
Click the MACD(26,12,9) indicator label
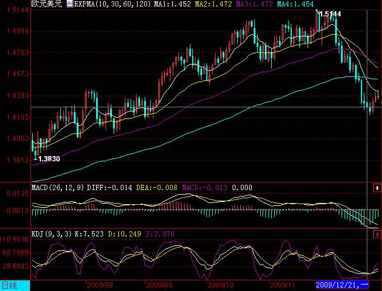pyautogui.click(x=58, y=188)
